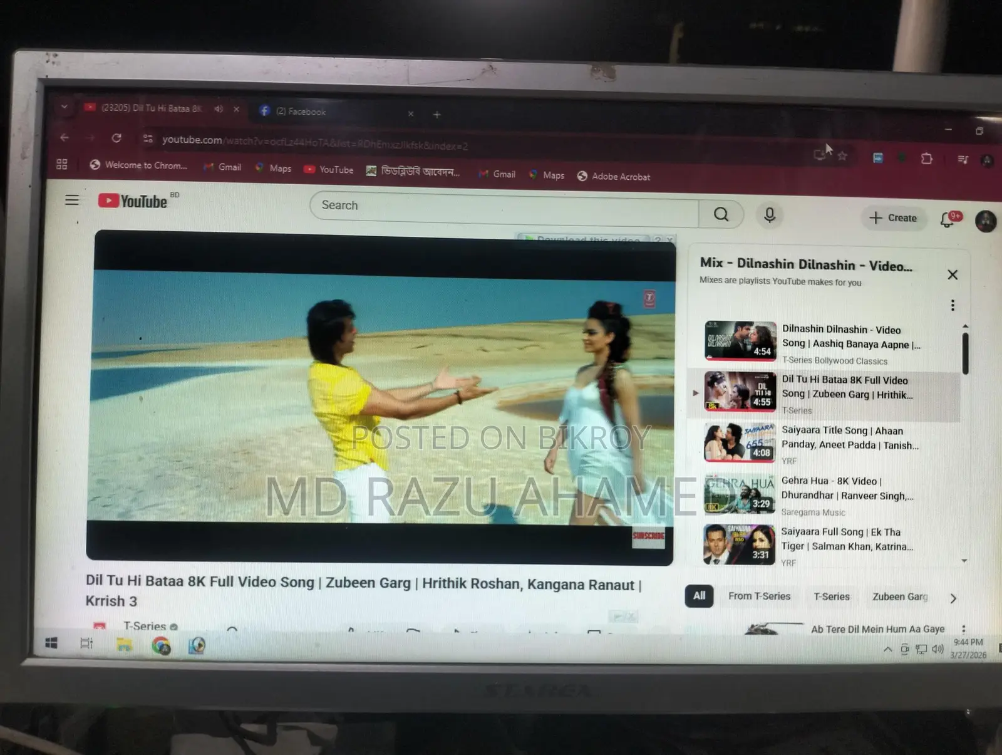Go forward with the browser arrow
The height and width of the screenshot is (755, 1002).
point(91,138)
